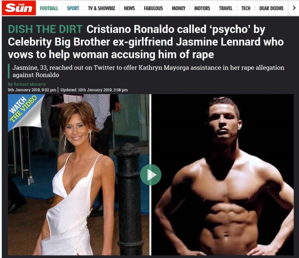Click the Watch The Video corner badge
Image resolution: width=299 pixels, height=258 pixels.
[x=24, y=111]
